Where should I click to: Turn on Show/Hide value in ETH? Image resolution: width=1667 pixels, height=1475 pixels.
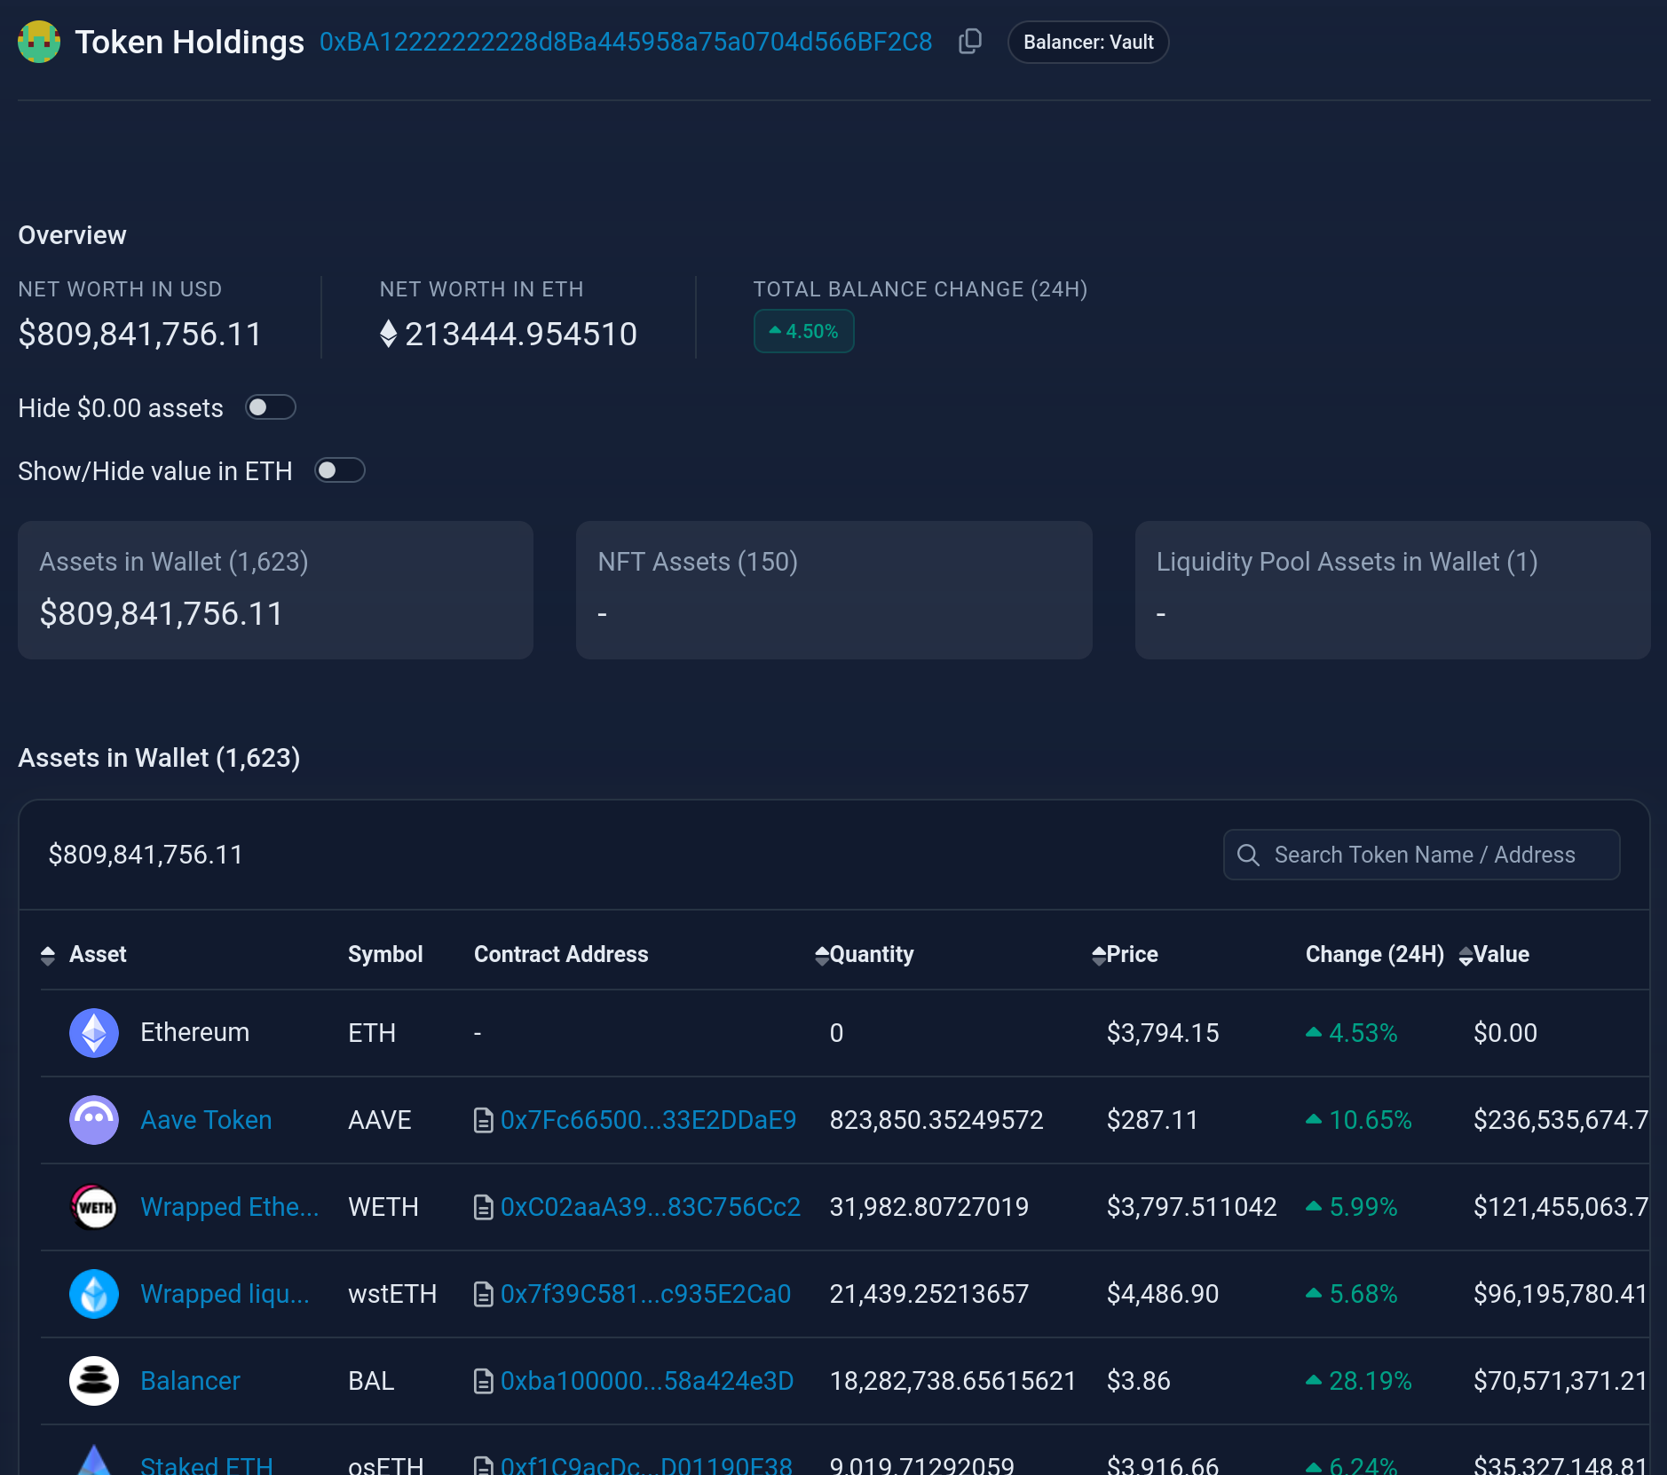tap(339, 469)
